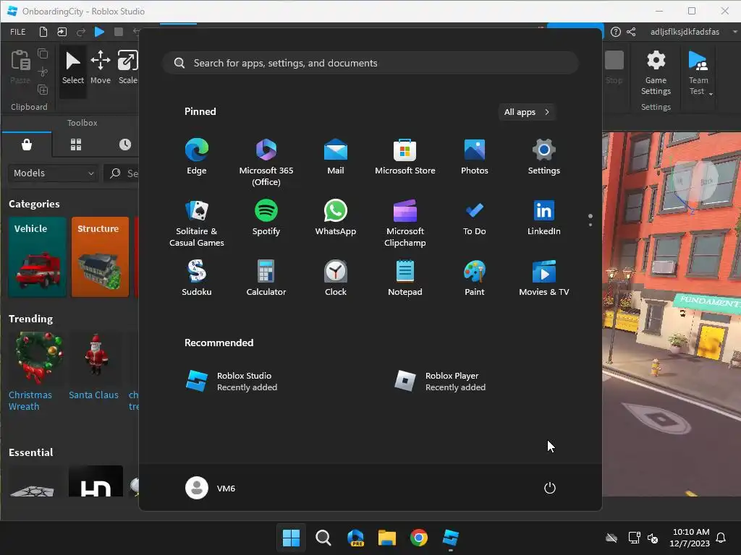The width and height of the screenshot is (741, 555).
Task: Click the All apps button
Action: point(527,112)
